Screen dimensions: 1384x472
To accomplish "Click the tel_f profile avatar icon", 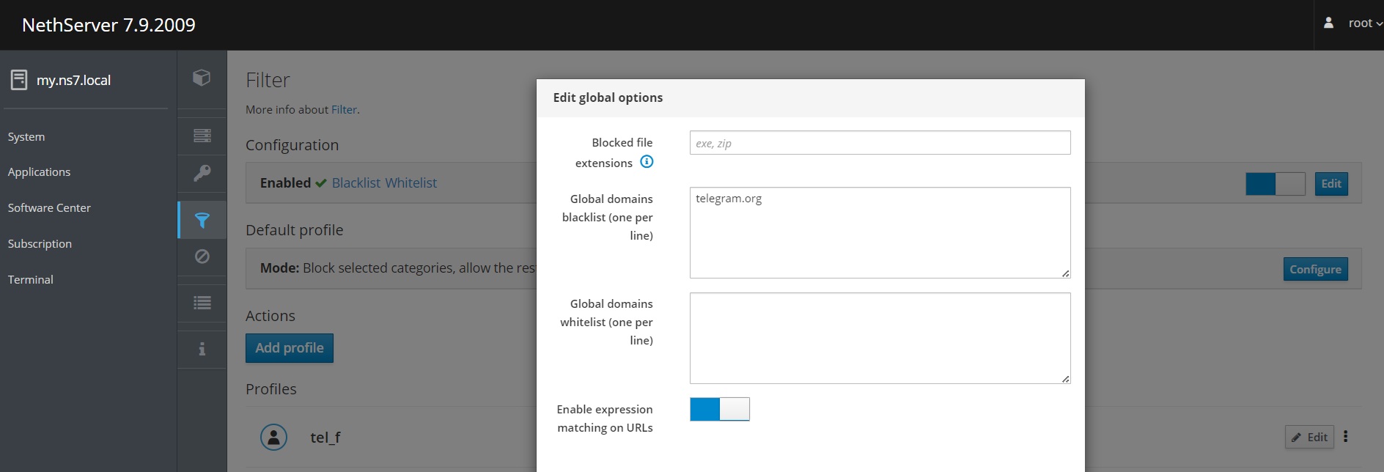I will click(273, 438).
